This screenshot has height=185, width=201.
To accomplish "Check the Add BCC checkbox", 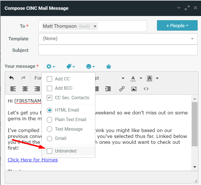I will 50,88.
